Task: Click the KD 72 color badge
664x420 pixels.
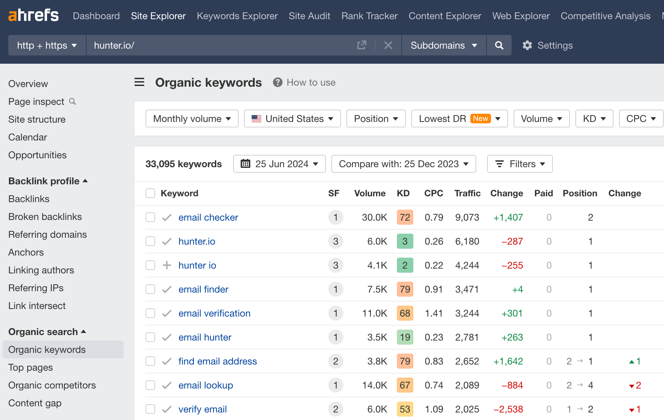Action: pyautogui.click(x=405, y=217)
